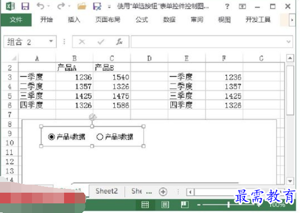Switch to Page Layout view

(165, 204)
